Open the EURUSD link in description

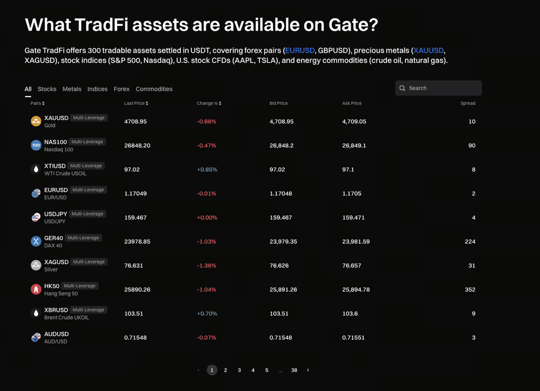300,51
